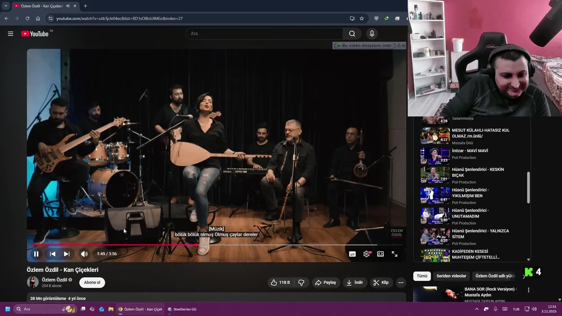The height and width of the screenshot is (316, 562).
Task: Toggle subtitles with the captions icon
Action: (352, 254)
